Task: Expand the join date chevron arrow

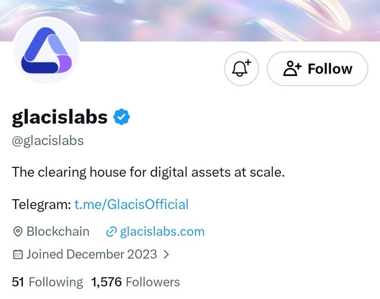Action: 167,254
